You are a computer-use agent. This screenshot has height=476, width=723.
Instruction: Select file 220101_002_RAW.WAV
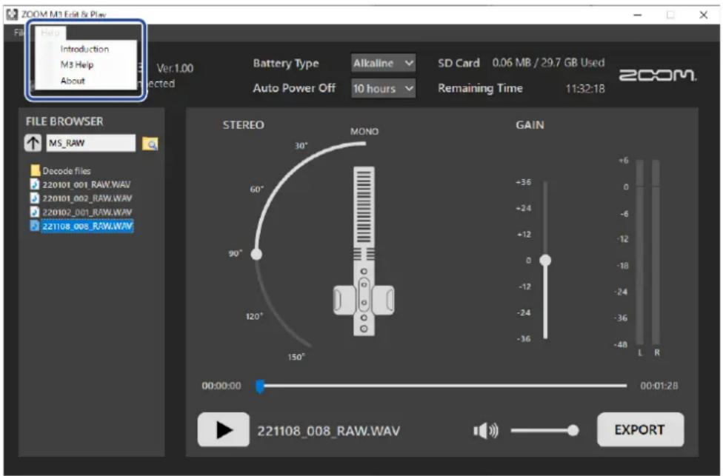pos(81,198)
